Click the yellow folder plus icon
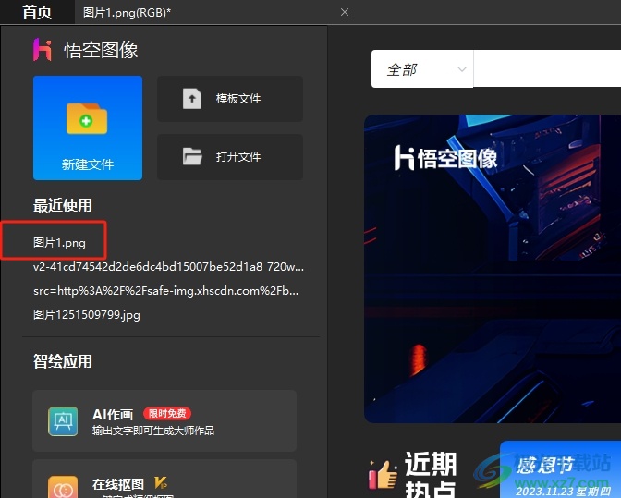 coord(87,118)
